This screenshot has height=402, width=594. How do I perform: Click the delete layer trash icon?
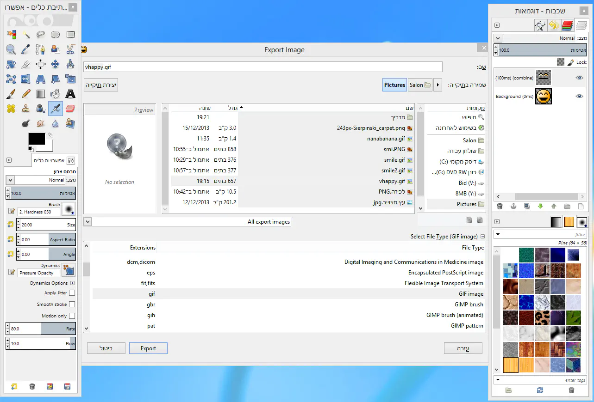pos(500,206)
